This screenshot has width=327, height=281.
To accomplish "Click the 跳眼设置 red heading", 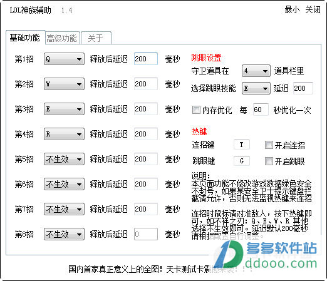I will pos(206,58).
